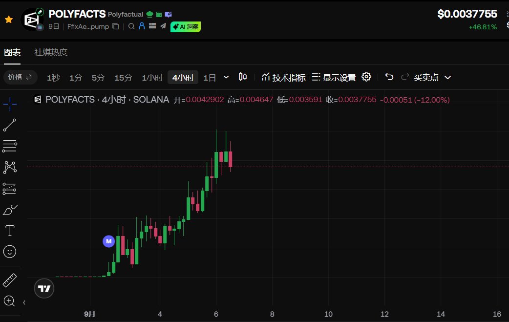This screenshot has width=509, height=322.
Task: Select the 4小时 timeframe
Action: pos(183,78)
